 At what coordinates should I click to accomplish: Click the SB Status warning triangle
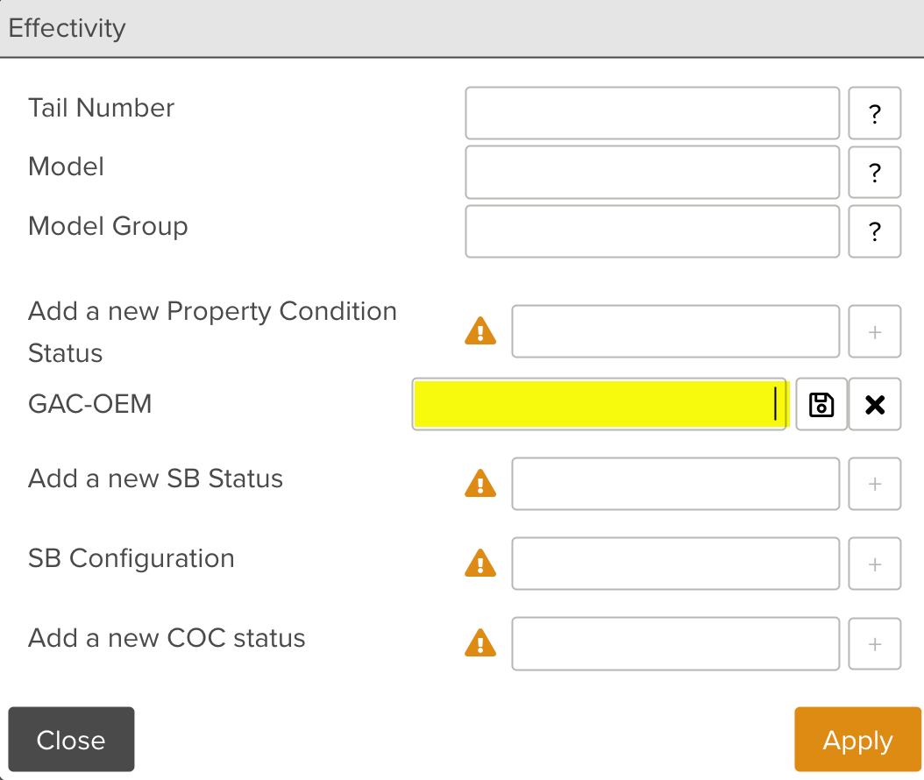click(480, 484)
